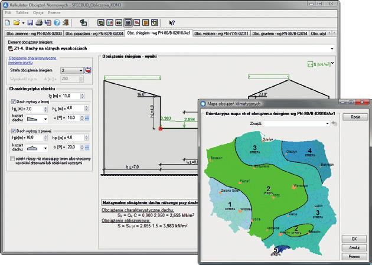Open the Tablice menu
The image size is (372, 265).
(22, 12)
